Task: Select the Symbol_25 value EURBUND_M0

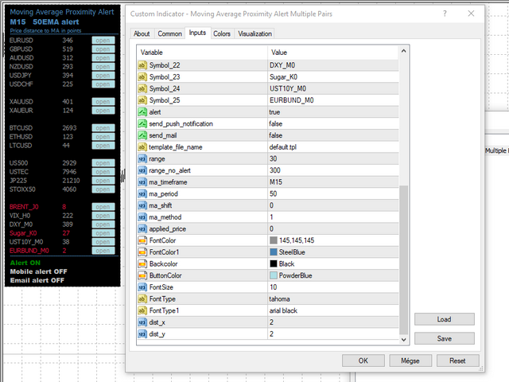Action: pyautogui.click(x=333, y=100)
